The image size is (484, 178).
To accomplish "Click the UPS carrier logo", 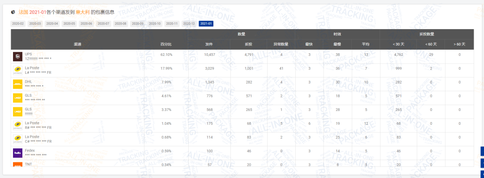I will [17, 57].
